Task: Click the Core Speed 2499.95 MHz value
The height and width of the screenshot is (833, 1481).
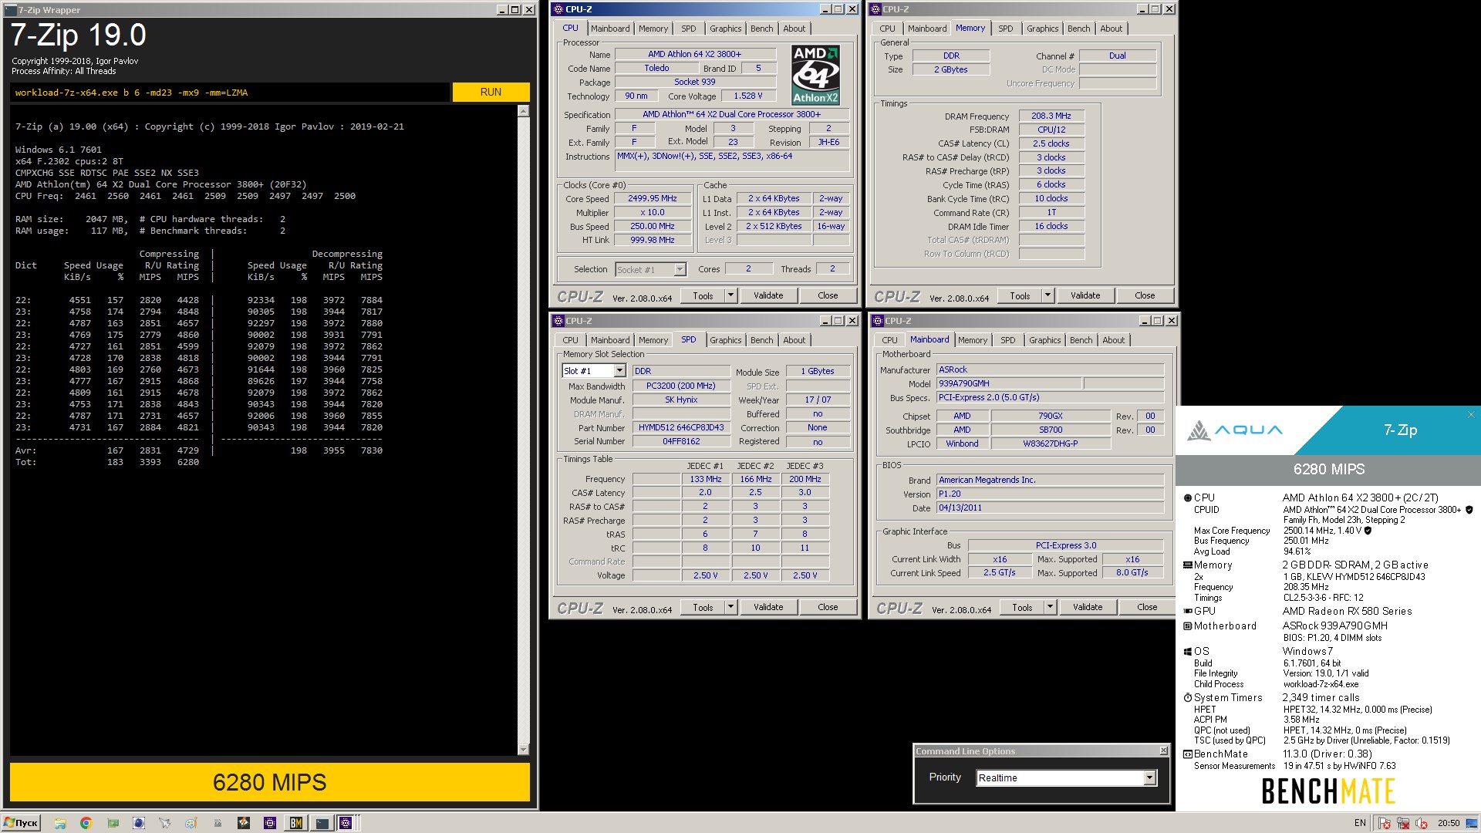Action: pos(652,198)
